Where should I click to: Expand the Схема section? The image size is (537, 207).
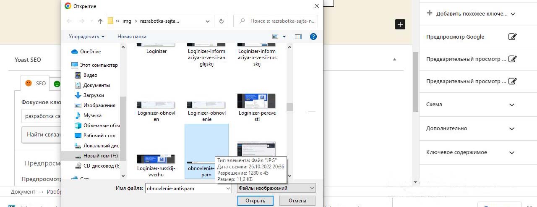(x=511, y=105)
